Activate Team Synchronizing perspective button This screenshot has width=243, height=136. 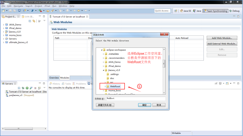[x=215, y=11]
